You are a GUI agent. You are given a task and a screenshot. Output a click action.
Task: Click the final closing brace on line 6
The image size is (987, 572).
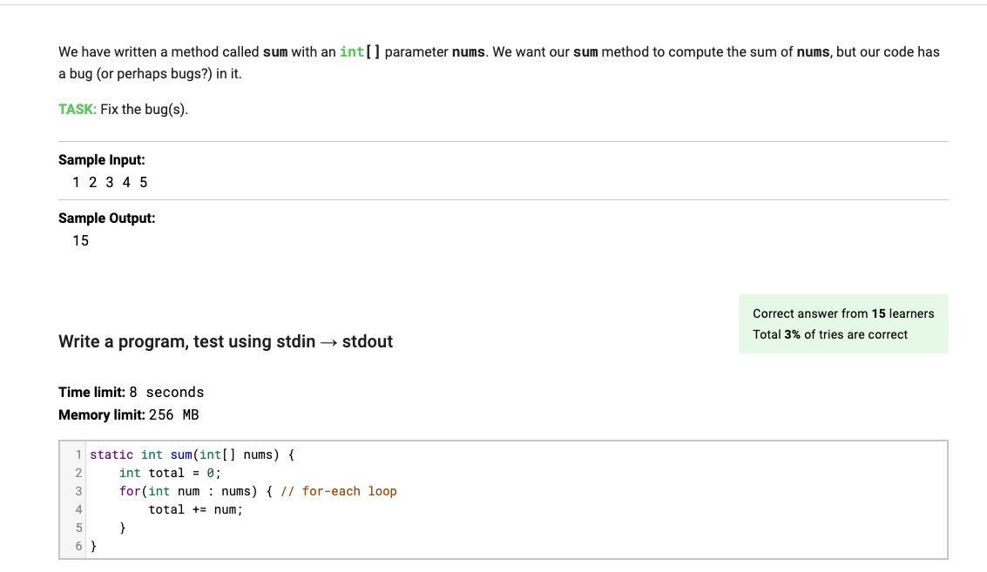tap(93, 546)
